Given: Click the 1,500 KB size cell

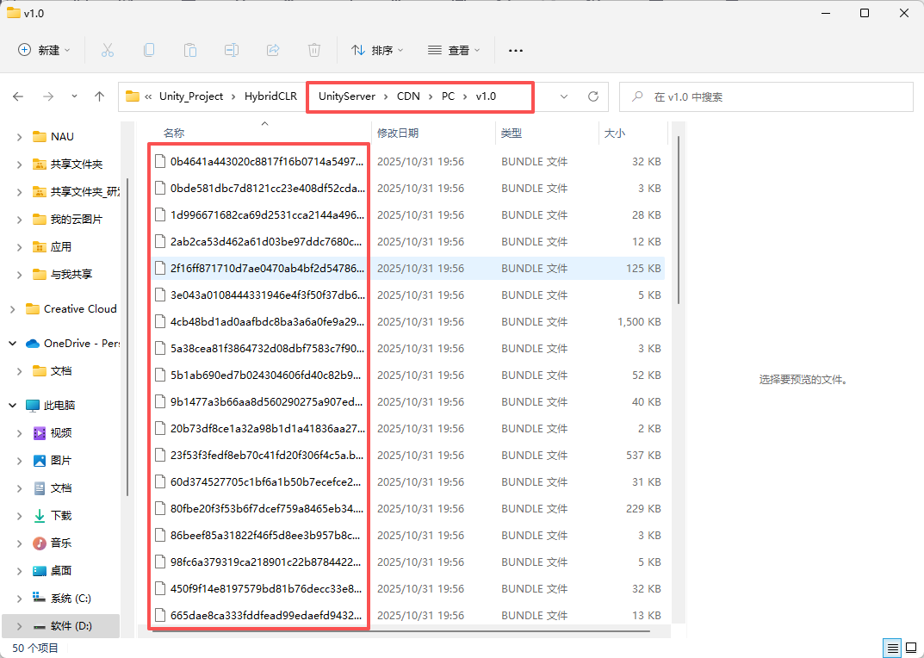Looking at the screenshot, I should coord(639,322).
